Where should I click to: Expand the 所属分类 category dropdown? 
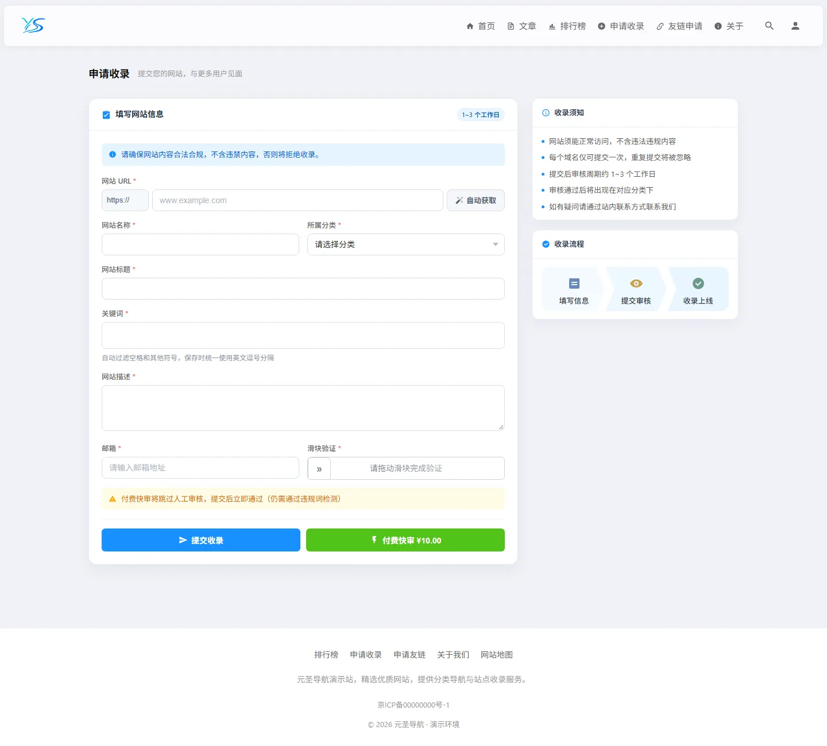coord(406,244)
